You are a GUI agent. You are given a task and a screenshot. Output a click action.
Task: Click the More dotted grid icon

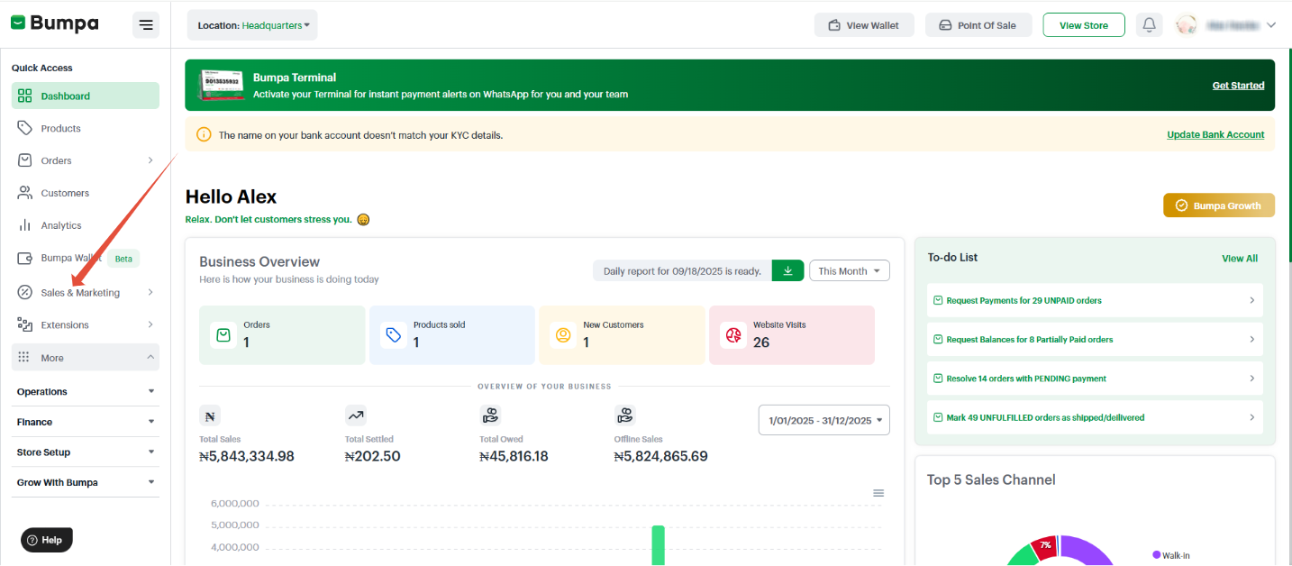[x=24, y=357]
